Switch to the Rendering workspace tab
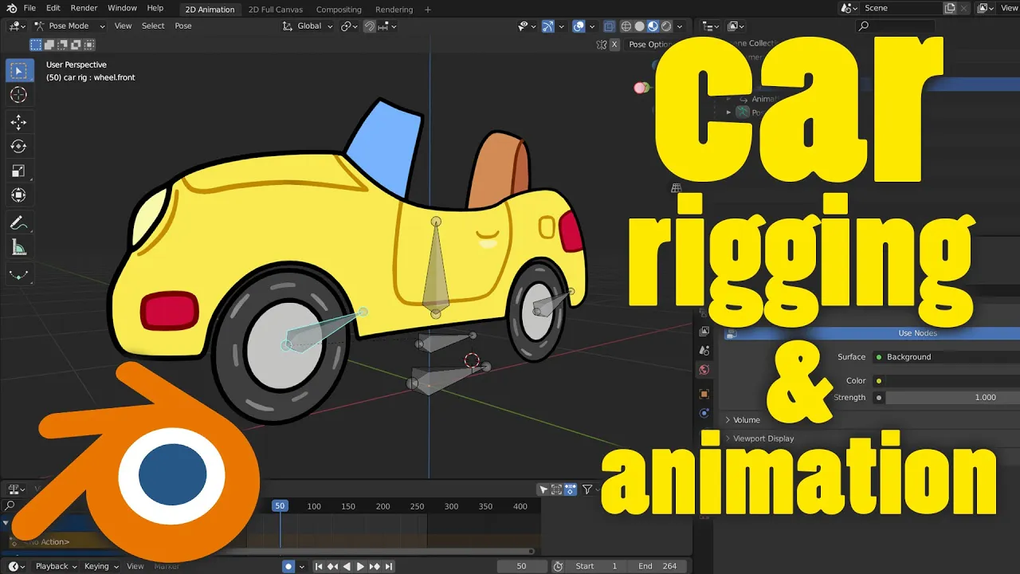 [394, 10]
